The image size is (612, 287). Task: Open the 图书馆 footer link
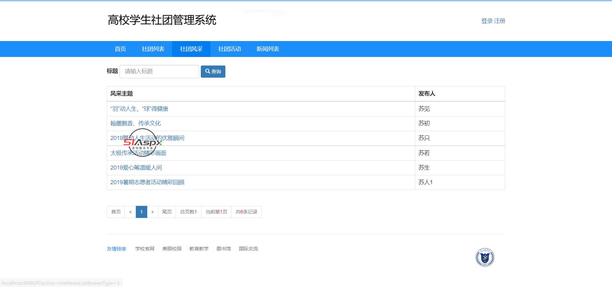coord(223,249)
